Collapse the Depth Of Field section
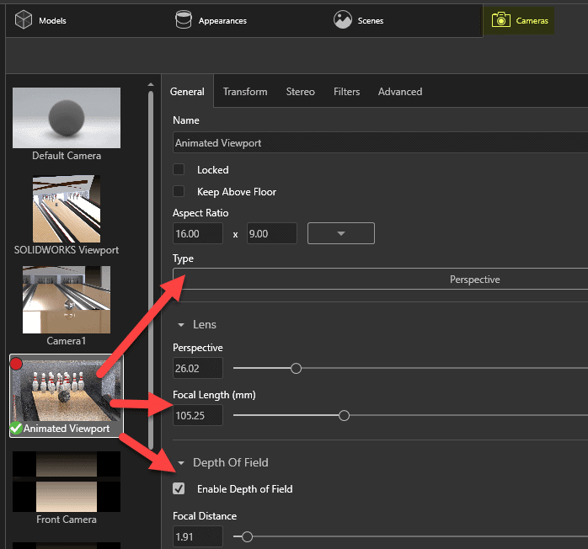Viewport: 588px width, 549px height. 180,463
